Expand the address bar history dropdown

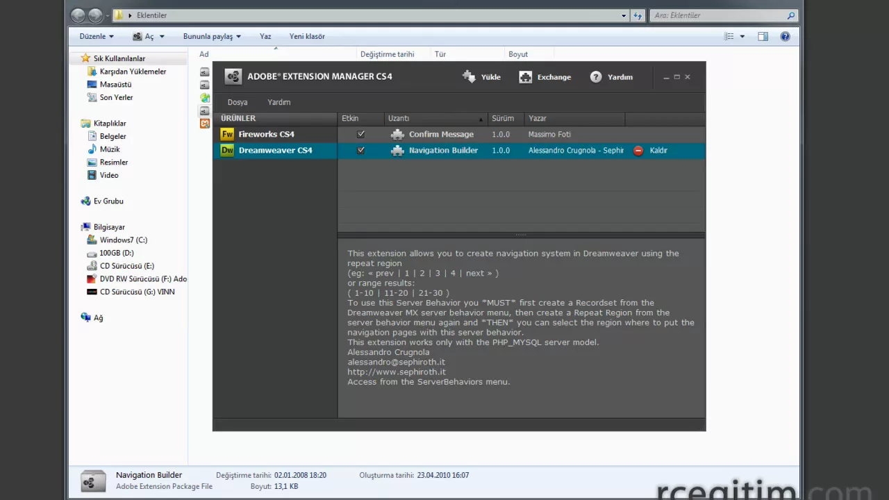point(624,15)
